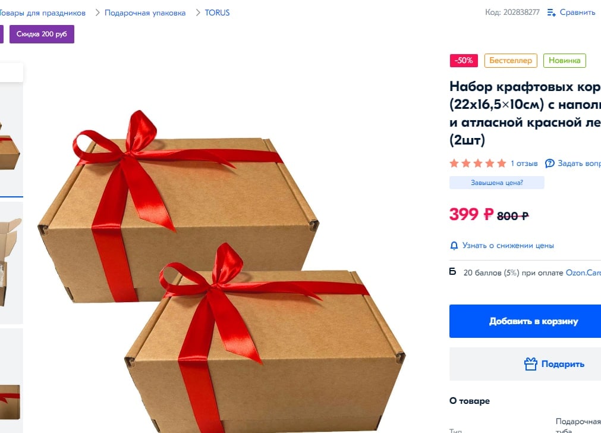Open the TORUS brand breadcrumb

[x=217, y=12]
